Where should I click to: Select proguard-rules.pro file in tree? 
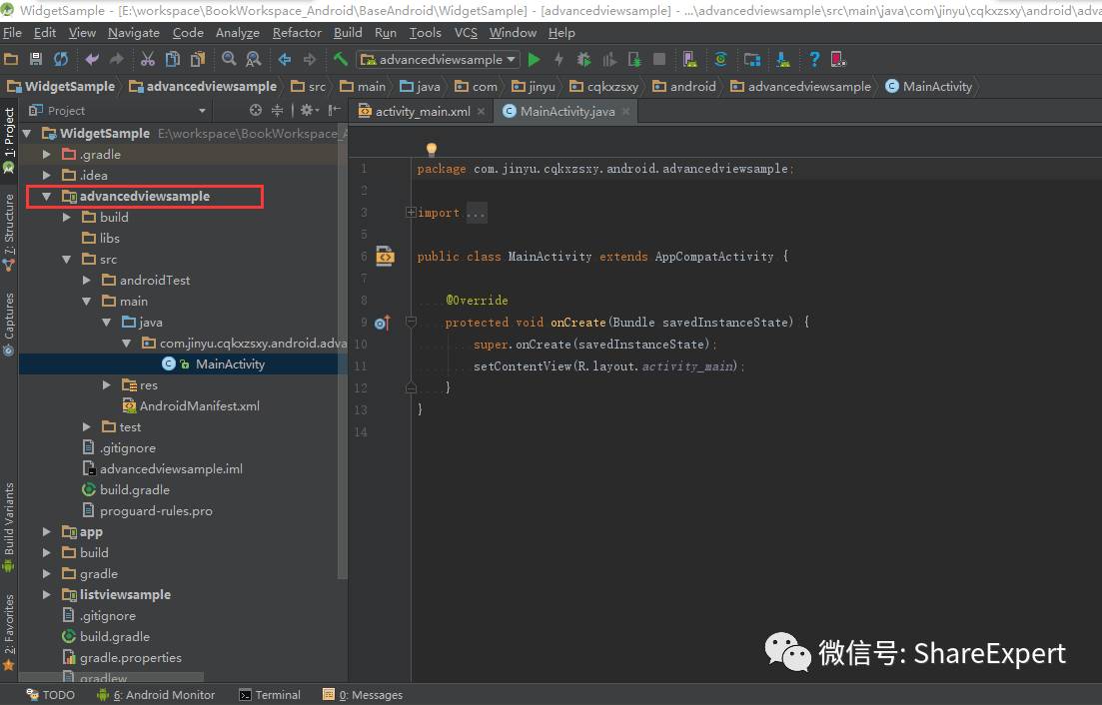coord(148,511)
